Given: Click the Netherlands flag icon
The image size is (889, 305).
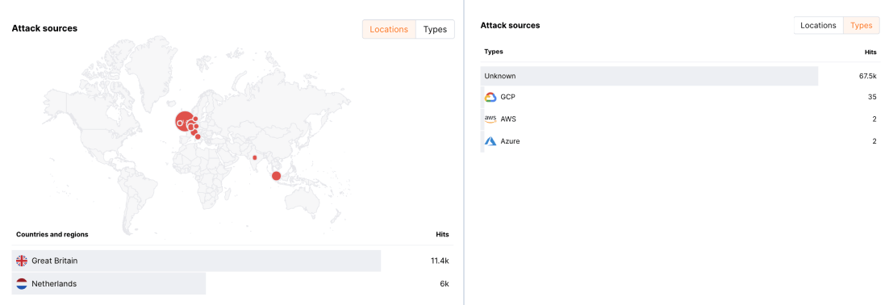Looking at the screenshot, I should tap(22, 283).
